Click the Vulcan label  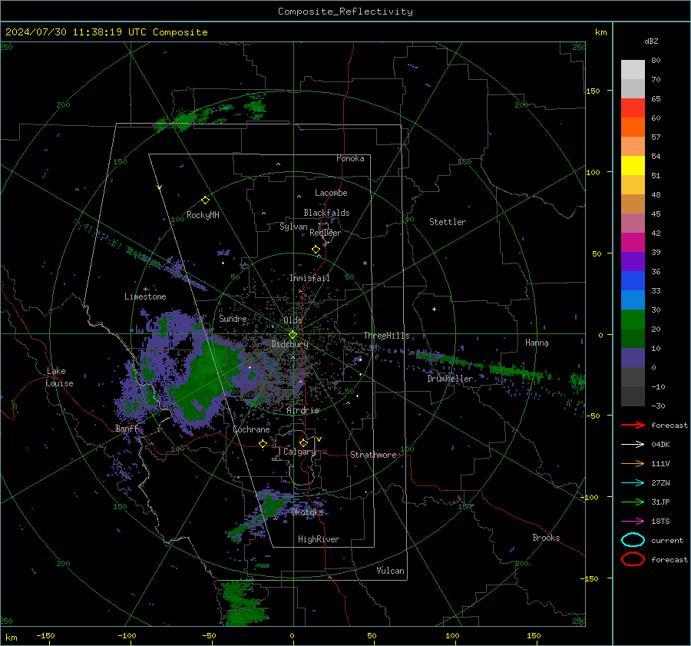tap(391, 571)
